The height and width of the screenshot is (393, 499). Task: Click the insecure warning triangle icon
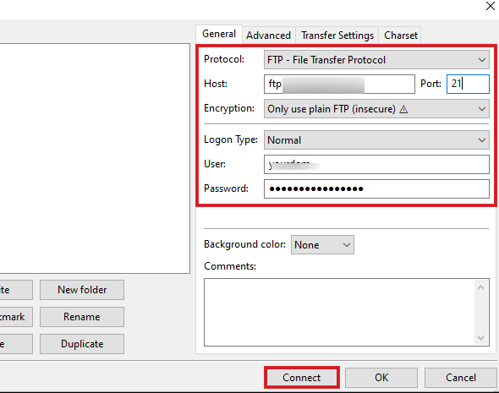403,109
